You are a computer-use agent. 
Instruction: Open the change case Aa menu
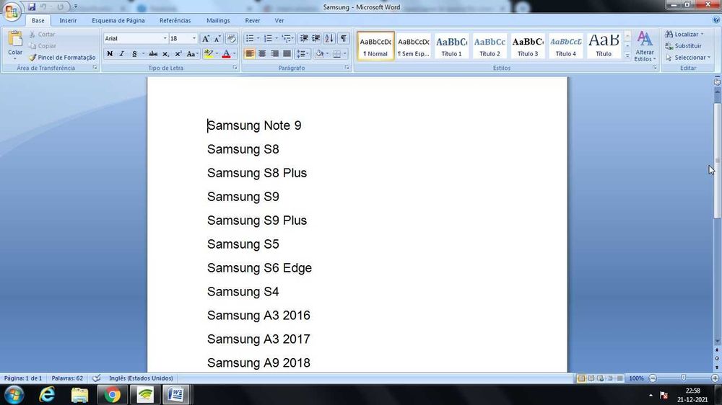(192, 54)
